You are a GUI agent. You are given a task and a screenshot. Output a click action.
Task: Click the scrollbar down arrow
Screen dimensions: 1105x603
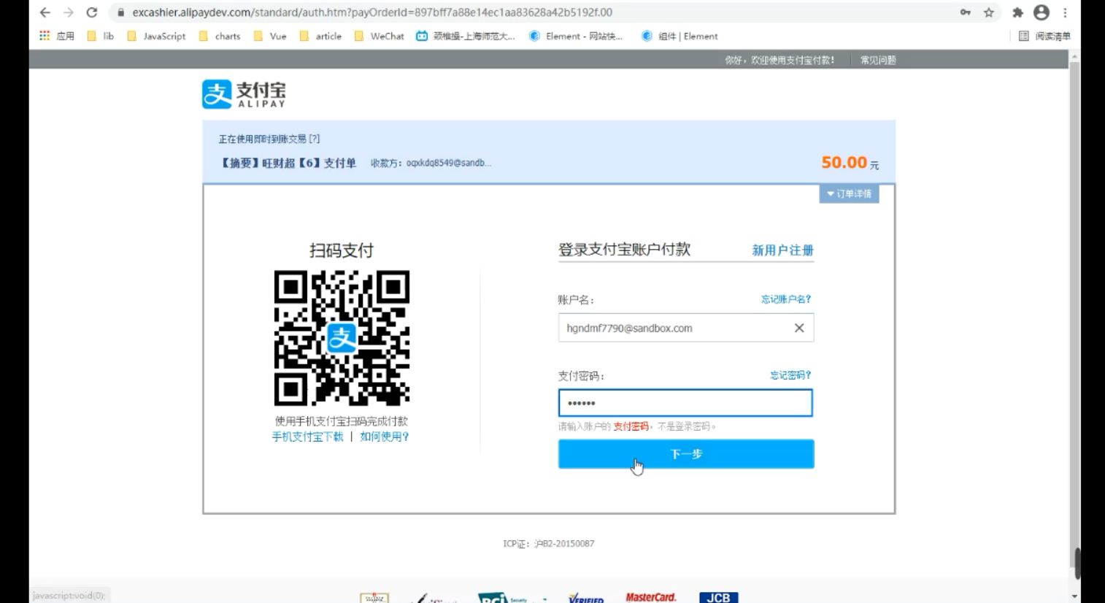[x=1074, y=596]
